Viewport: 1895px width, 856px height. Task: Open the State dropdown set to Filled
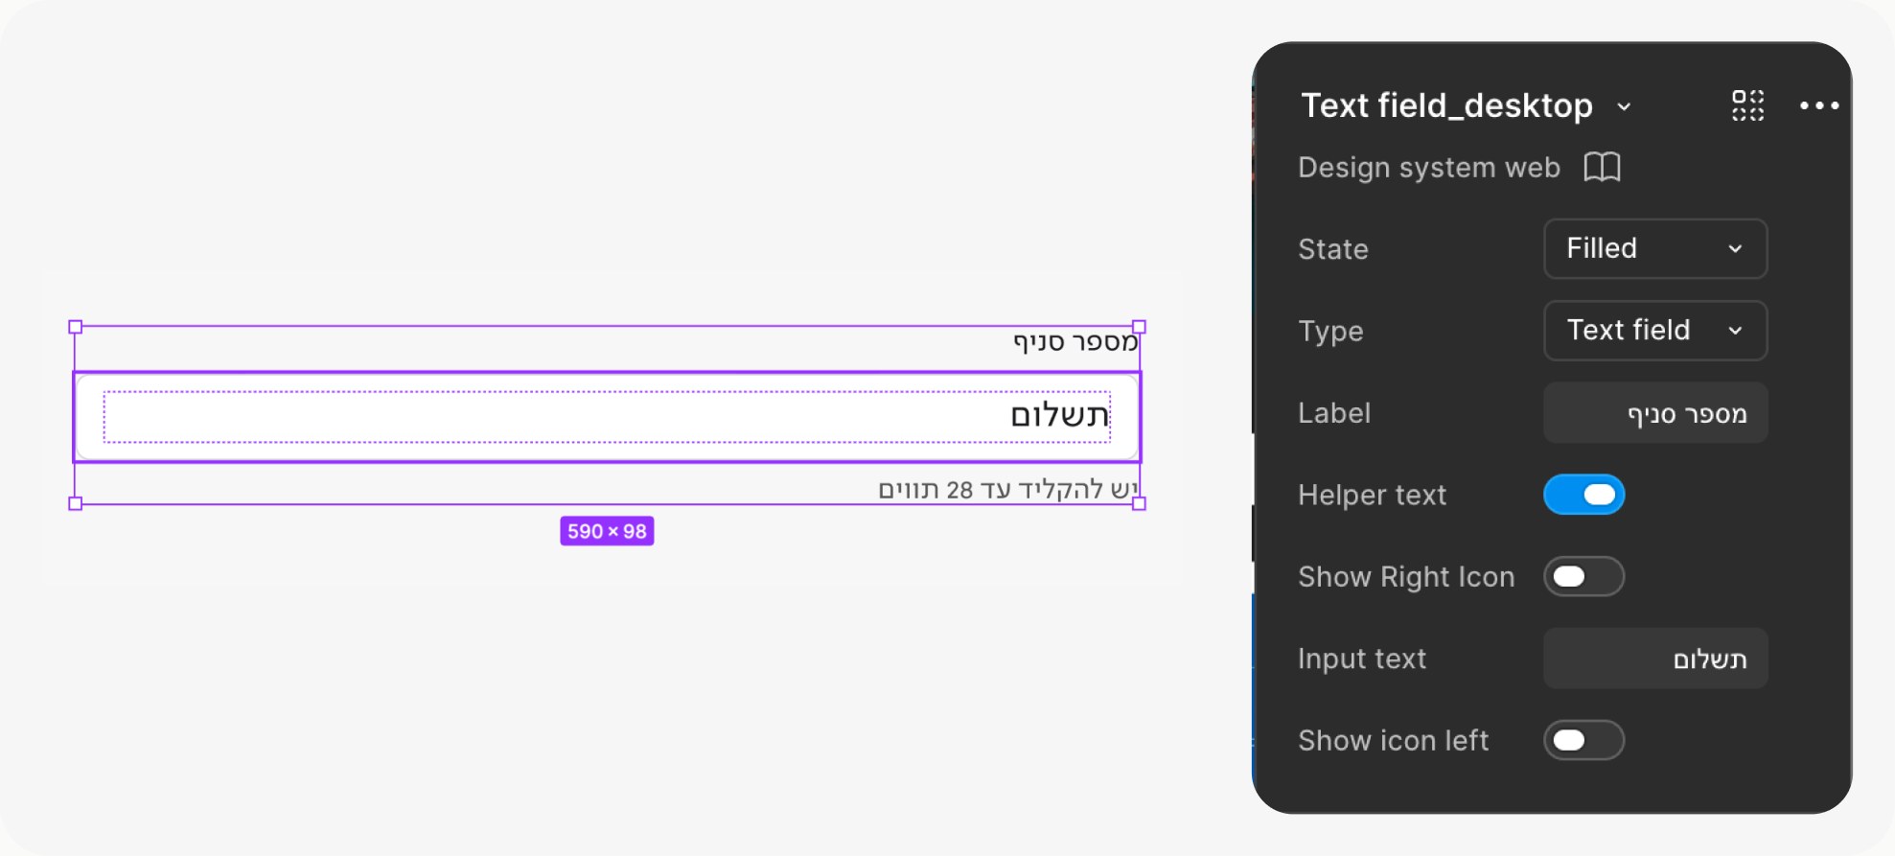(1655, 248)
